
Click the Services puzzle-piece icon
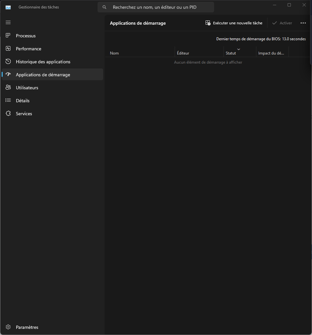8,114
